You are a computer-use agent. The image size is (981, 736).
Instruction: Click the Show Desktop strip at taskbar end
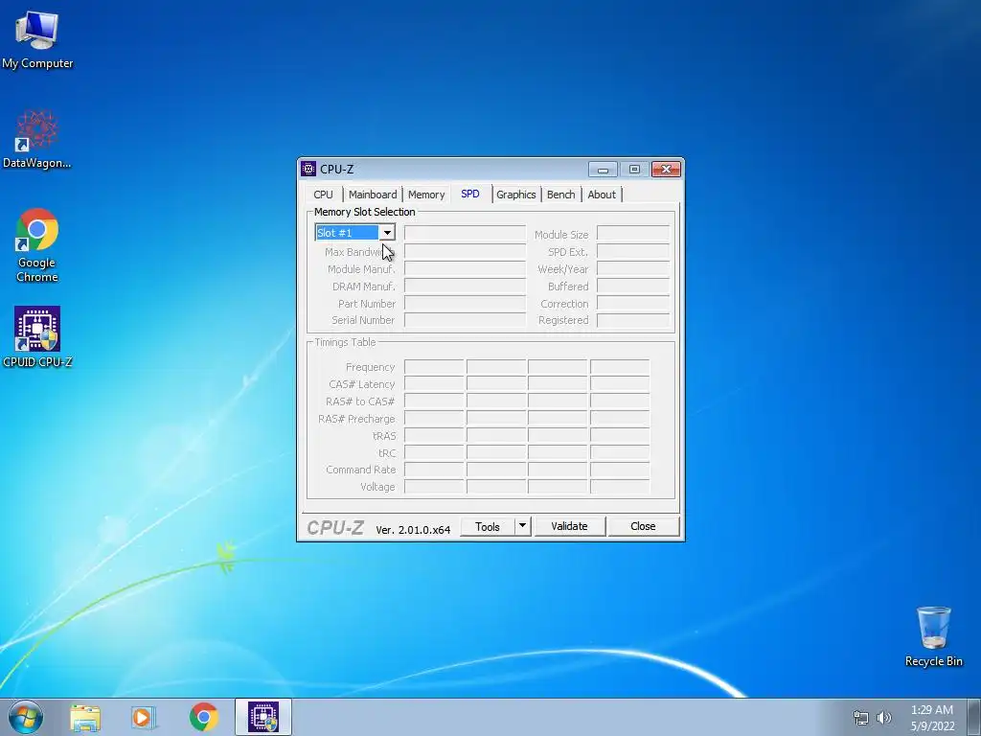tap(974, 717)
